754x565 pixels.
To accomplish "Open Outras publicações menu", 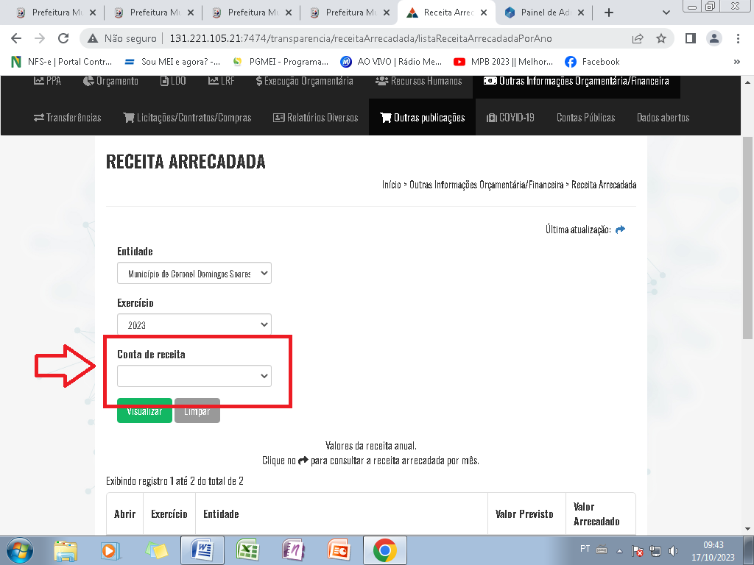I will 422,118.
